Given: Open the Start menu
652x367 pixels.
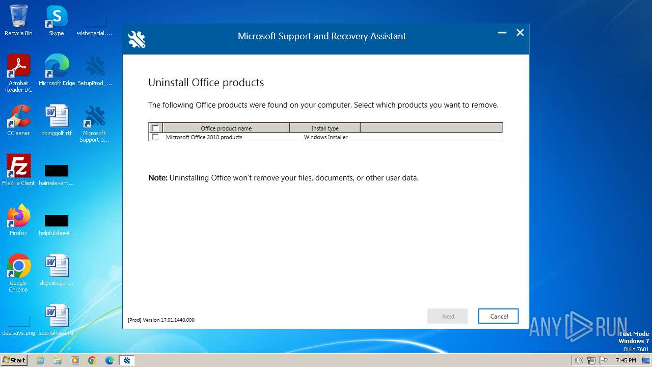Looking at the screenshot, I should (14, 360).
